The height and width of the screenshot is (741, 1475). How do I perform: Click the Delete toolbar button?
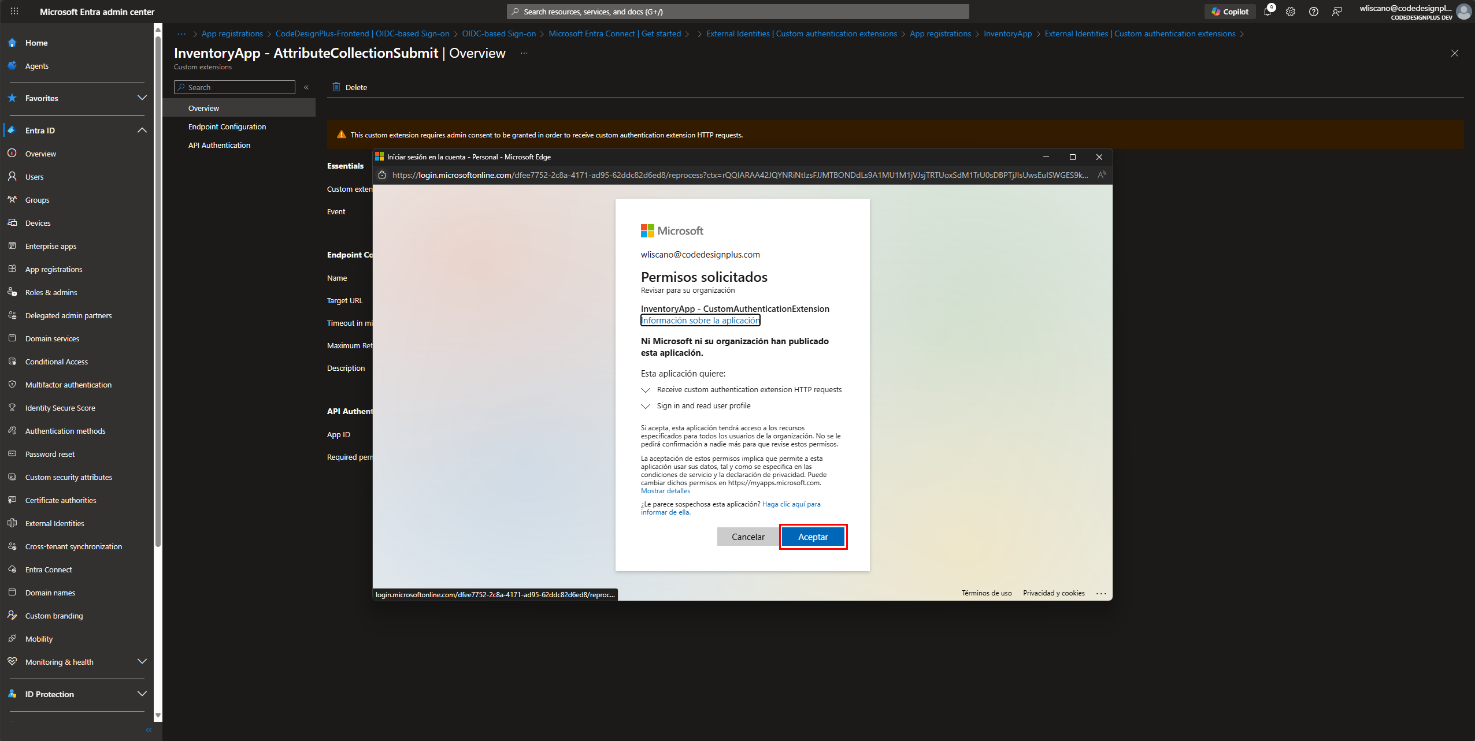(x=350, y=87)
